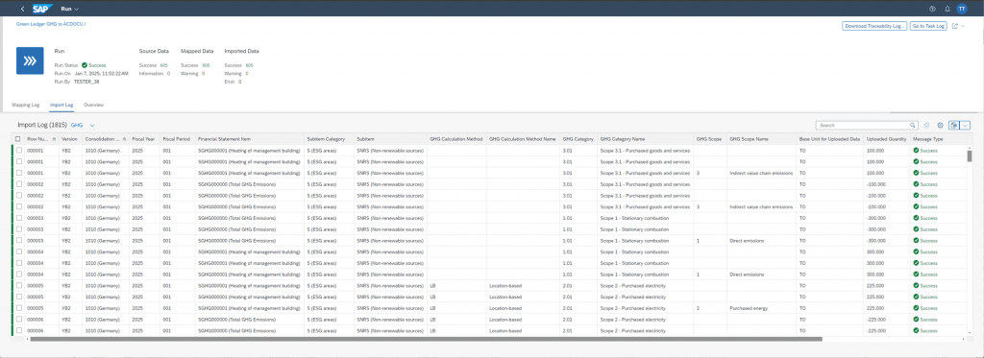Click the Base Unit for Uploaded Data header
984x358 pixels.
829,138
